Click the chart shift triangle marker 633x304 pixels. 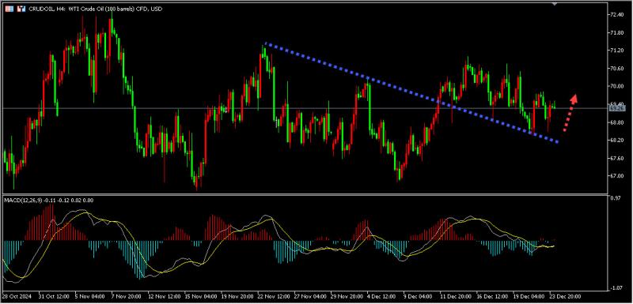[x=555, y=3]
